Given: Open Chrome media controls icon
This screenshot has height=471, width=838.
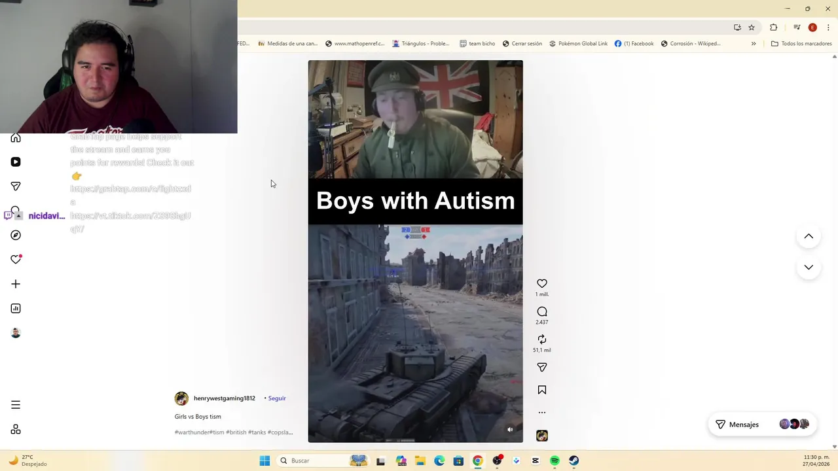Looking at the screenshot, I should [x=797, y=27].
